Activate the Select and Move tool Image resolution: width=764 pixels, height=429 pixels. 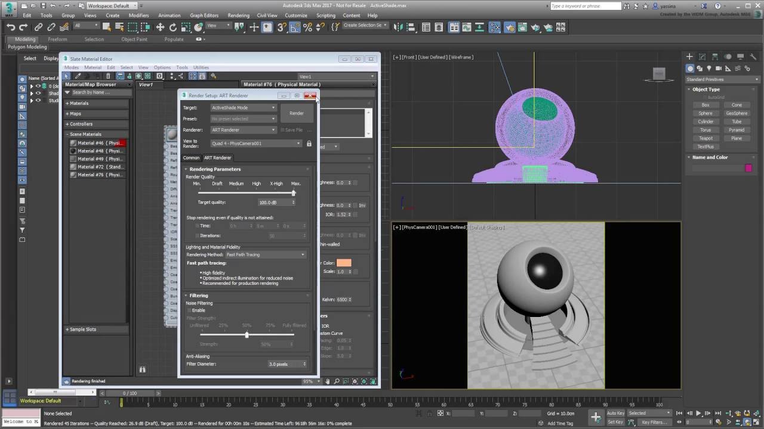pos(160,27)
